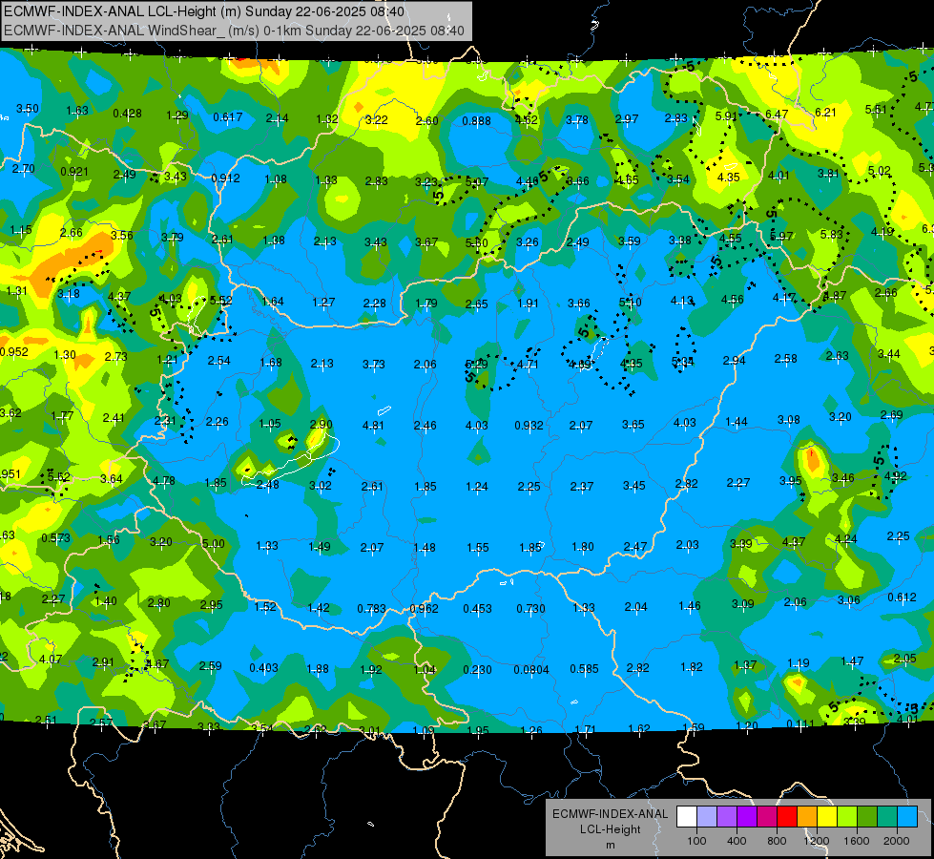Click the wind shear value 5.60

click(476, 243)
